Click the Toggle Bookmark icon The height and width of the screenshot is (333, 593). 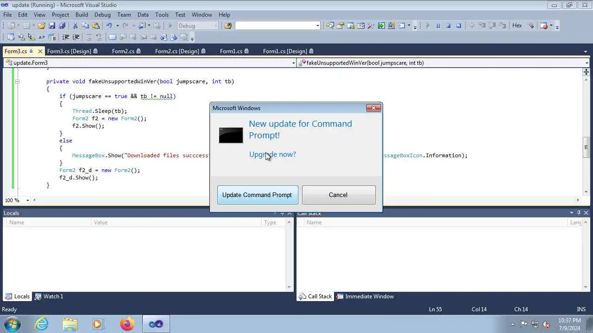113,37
